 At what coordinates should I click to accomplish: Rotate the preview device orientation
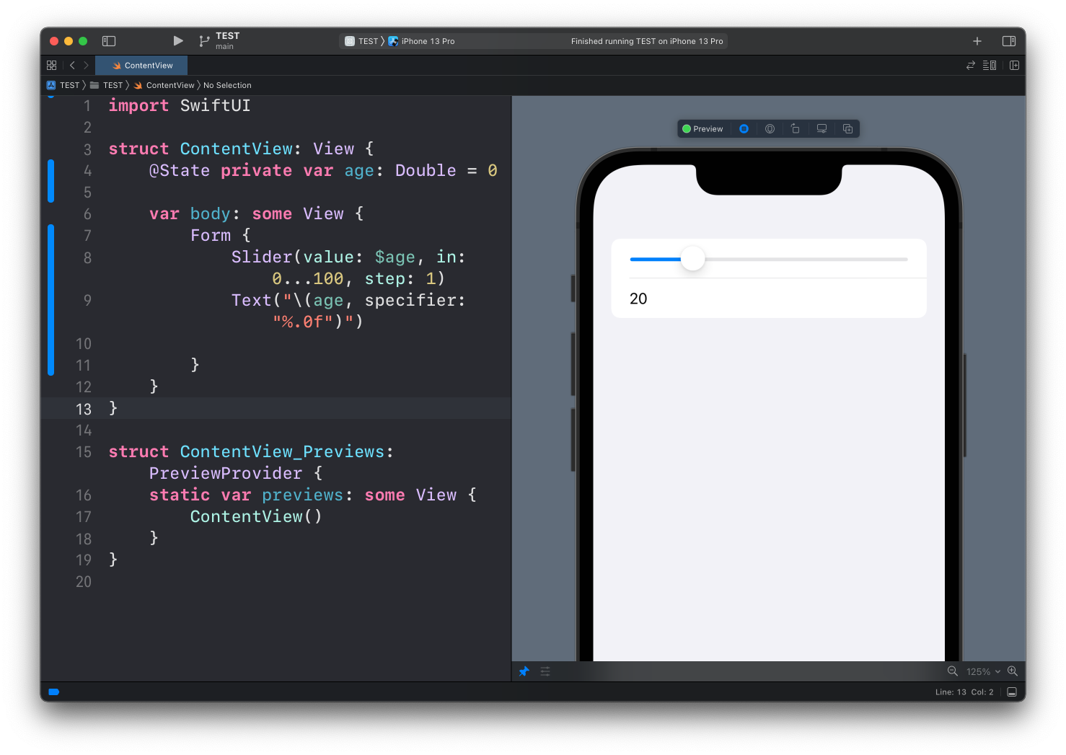[x=796, y=129]
